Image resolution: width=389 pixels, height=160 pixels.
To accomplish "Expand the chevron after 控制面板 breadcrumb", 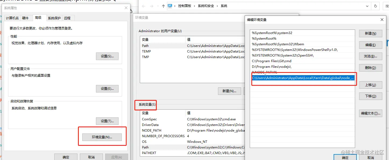I will point(195,6).
